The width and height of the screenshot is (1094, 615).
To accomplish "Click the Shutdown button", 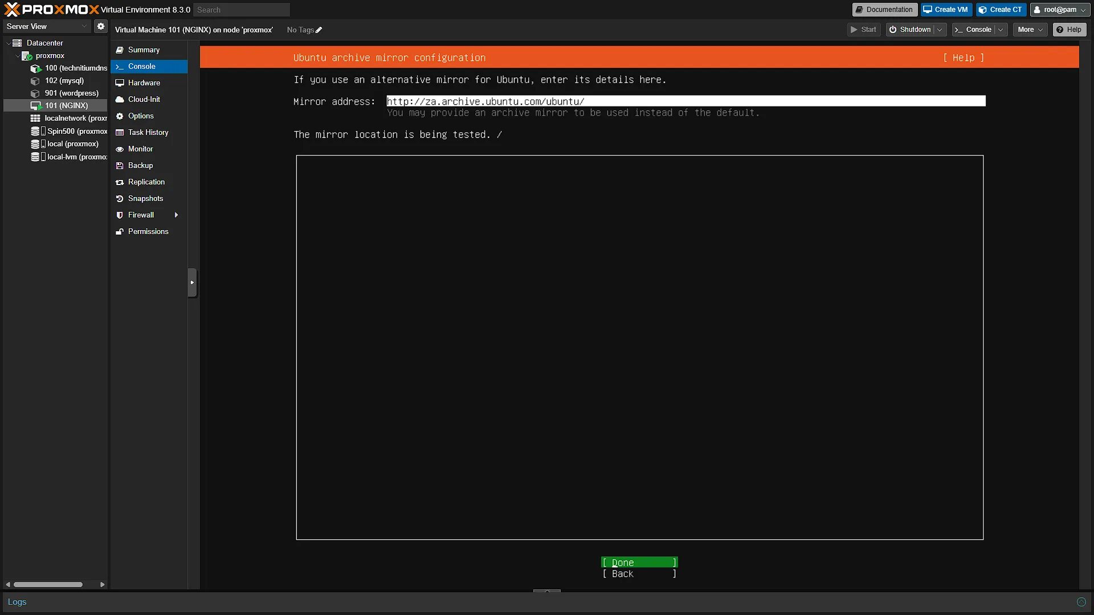I will click(x=910, y=30).
